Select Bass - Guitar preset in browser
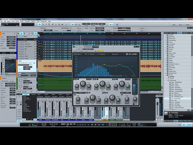The height and width of the screenshot is (145, 193). click(x=175, y=84)
